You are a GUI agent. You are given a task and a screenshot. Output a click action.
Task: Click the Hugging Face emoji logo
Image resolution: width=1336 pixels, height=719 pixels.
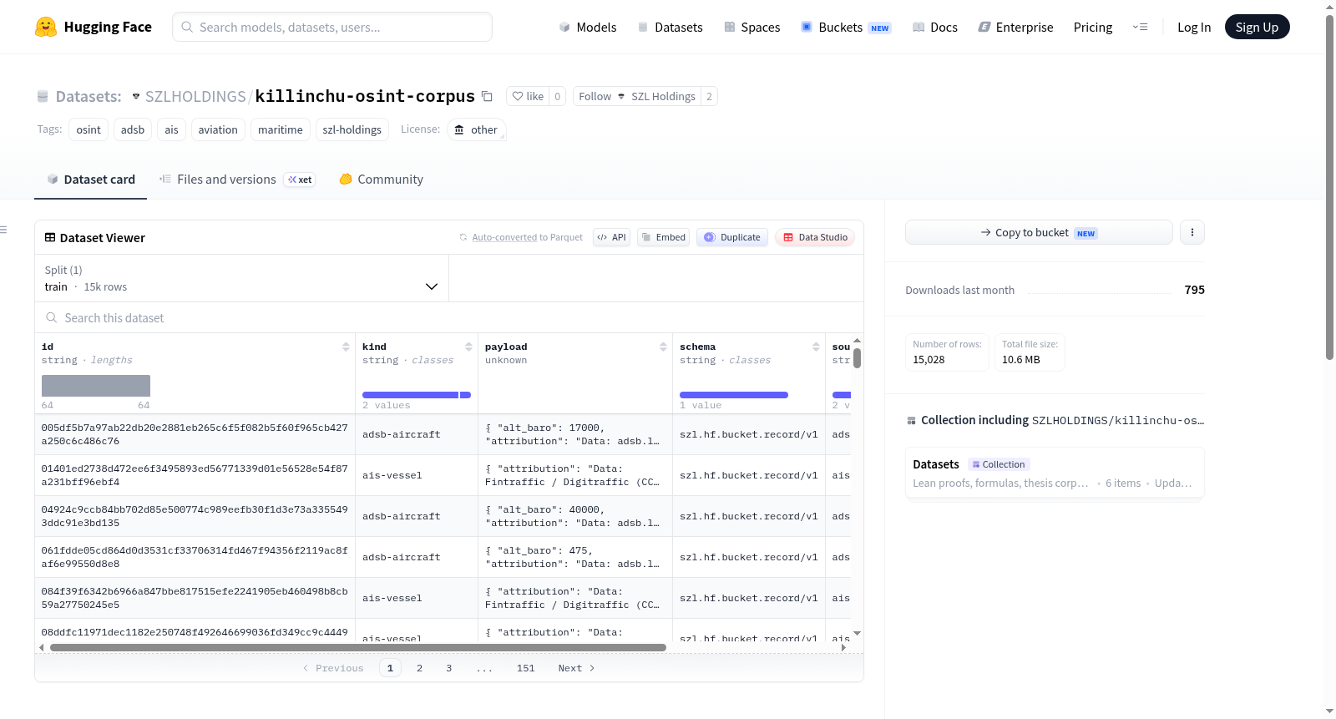[x=46, y=27]
